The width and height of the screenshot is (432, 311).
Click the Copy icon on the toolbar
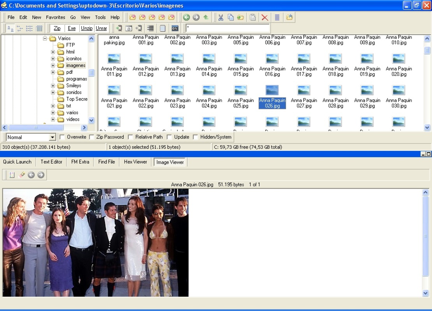point(231,17)
